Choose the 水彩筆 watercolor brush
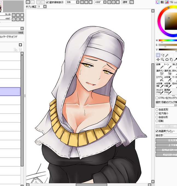Screen dimensions: 177x186 coord(168,79)
